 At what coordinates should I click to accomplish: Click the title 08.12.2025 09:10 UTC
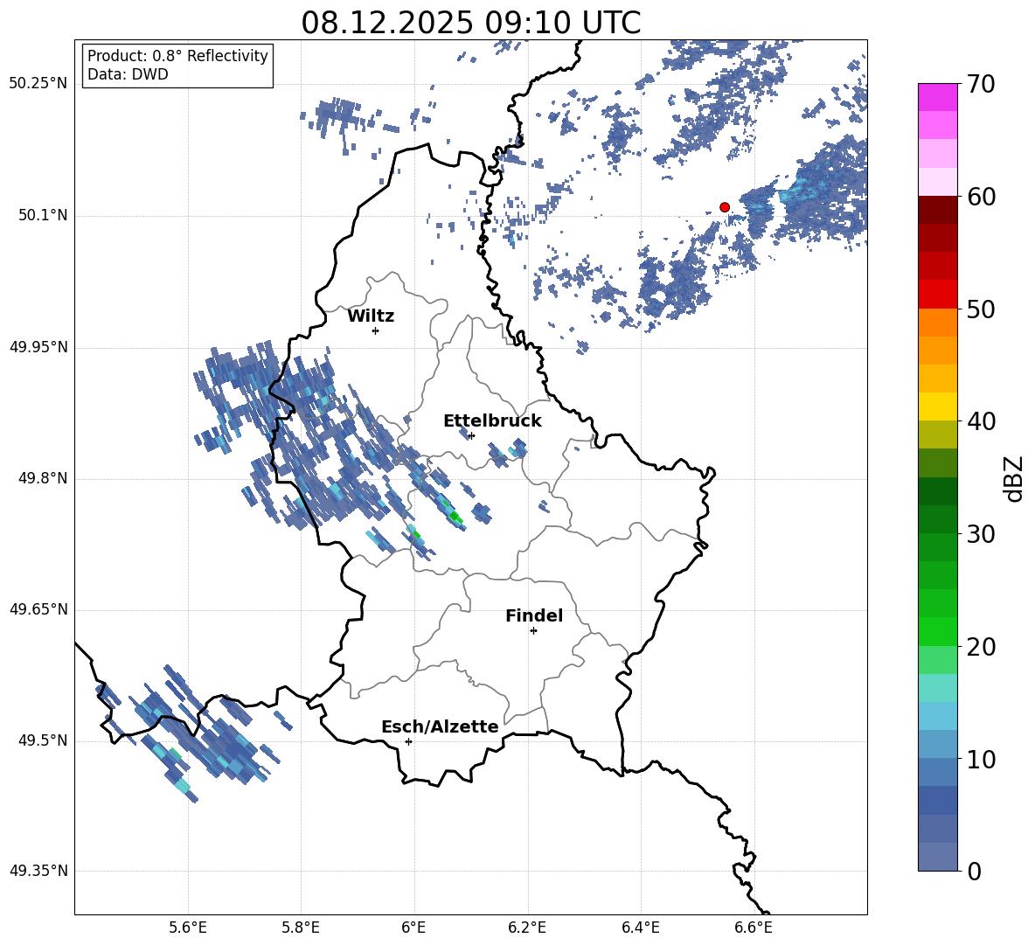coord(470,23)
